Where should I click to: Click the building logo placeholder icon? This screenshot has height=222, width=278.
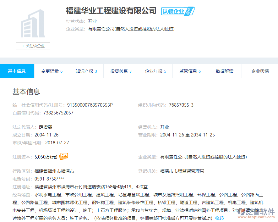point(33,24)
